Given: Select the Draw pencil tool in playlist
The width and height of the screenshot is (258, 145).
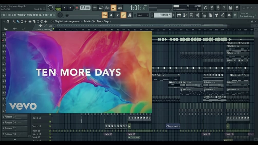Looking at the screenshot, I should 14,21.
